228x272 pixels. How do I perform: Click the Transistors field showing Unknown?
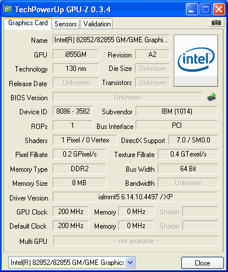point(153,83)
